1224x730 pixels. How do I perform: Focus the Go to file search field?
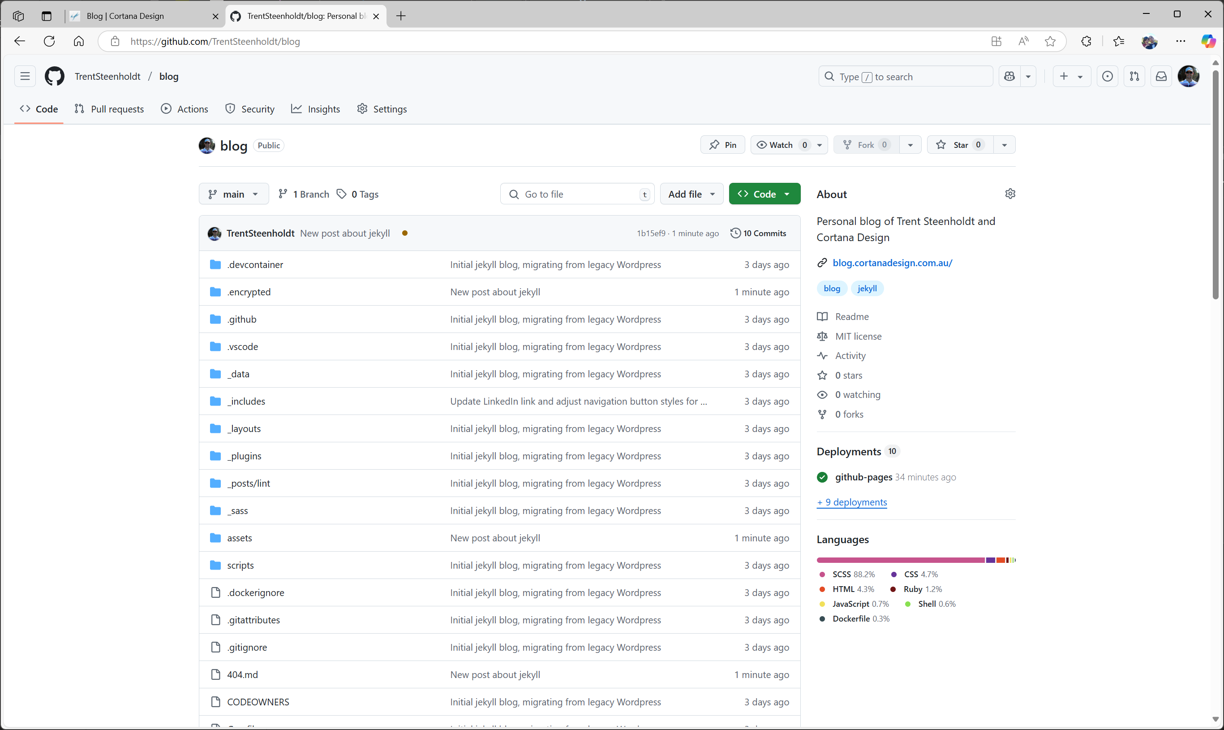point(577,194)
